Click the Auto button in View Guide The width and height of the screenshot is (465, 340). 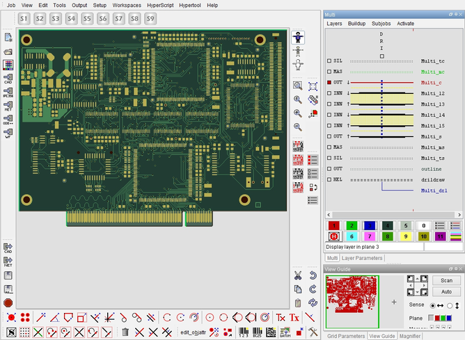pyautogui.click(x=446, y=291)
